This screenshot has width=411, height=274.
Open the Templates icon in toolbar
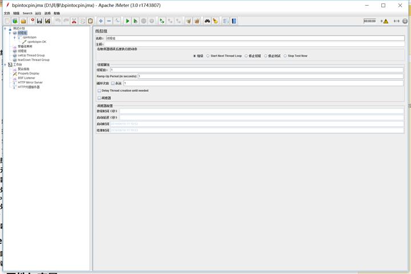pyautogui.click(x=15, y=21)
